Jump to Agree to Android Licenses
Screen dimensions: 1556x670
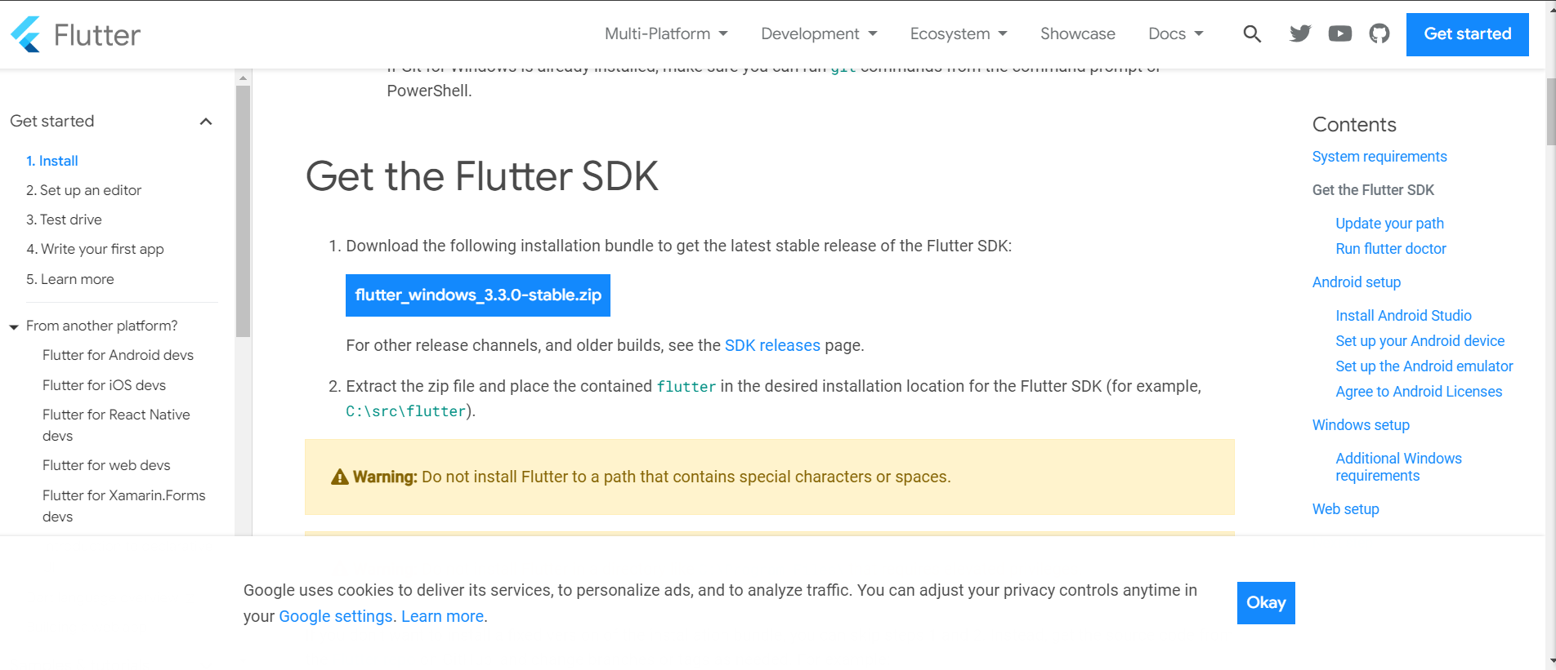click(1419, 392)
